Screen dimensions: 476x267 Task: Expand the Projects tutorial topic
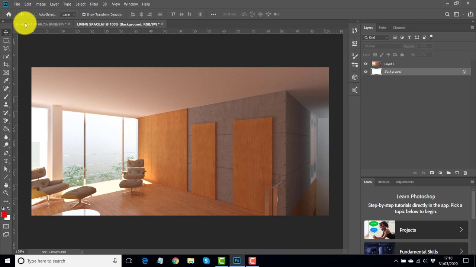click(x=416, y=230)
